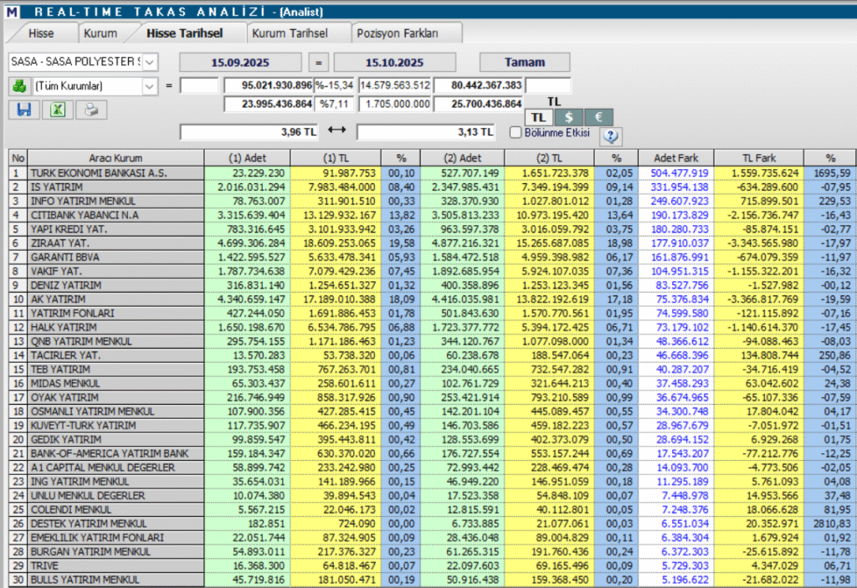Select the TACIRLER YAT. row

click(x=433, y=355)
